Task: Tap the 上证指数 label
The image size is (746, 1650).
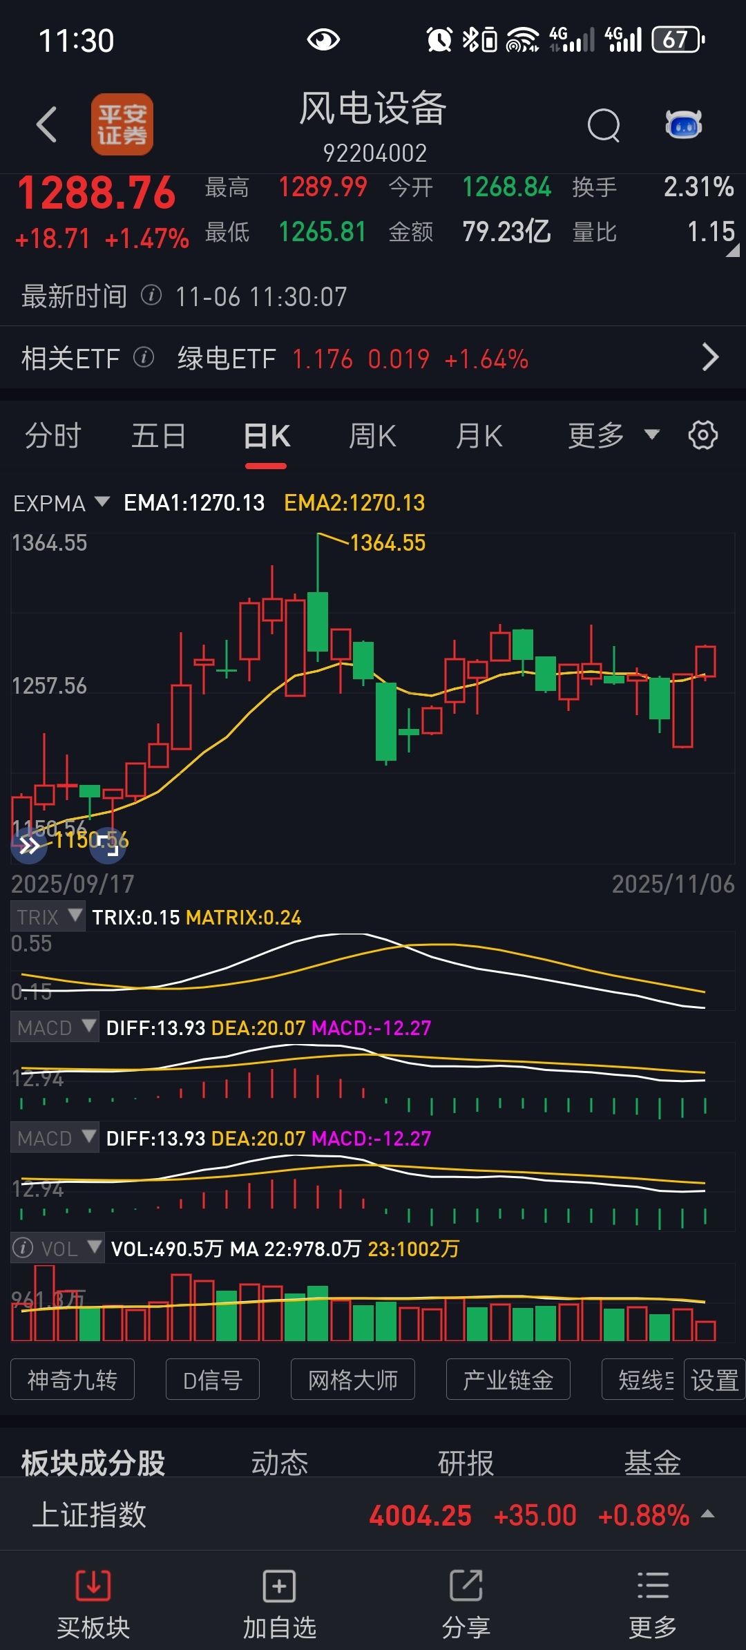Action: (89, 1515)
